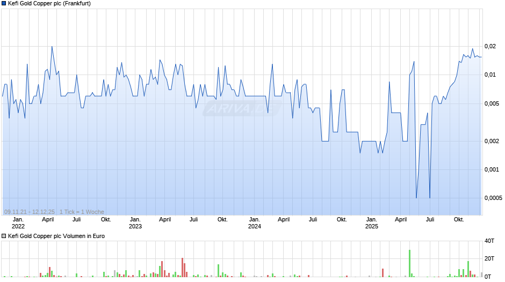Click the title 'Kefi Gold Copper plc (Frankfurt)'

(49, 4)
